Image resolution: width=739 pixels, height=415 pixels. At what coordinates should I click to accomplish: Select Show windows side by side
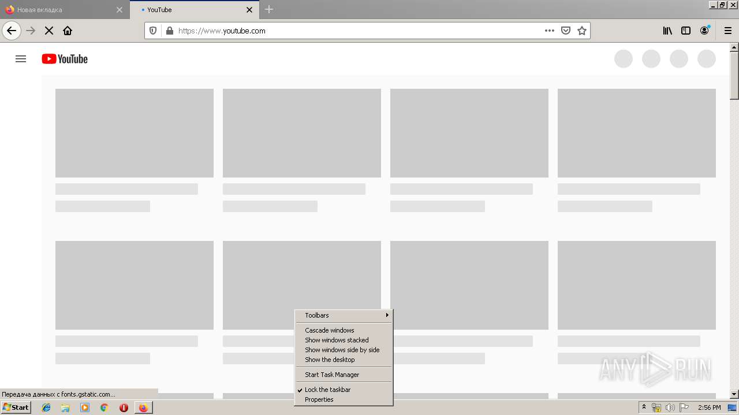click(x=344, y=350)
